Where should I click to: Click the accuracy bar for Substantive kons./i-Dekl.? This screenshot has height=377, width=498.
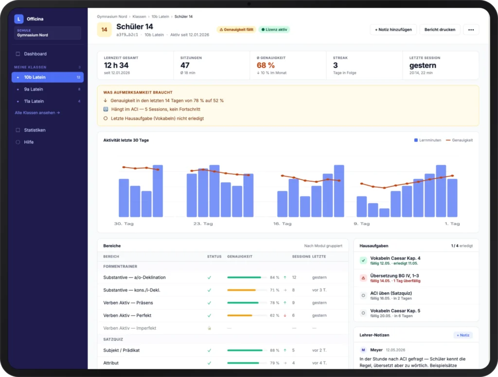(247, 290)
